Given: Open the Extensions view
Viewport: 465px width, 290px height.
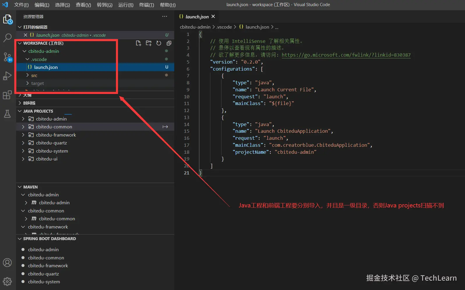Looking at the screenshot, I should [x=7, y=95].
